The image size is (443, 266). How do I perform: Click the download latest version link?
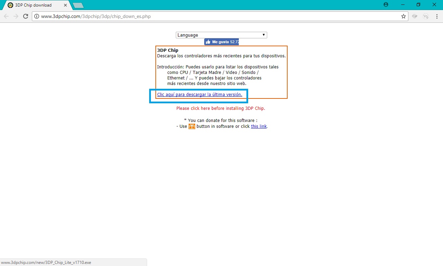[200, 94]
